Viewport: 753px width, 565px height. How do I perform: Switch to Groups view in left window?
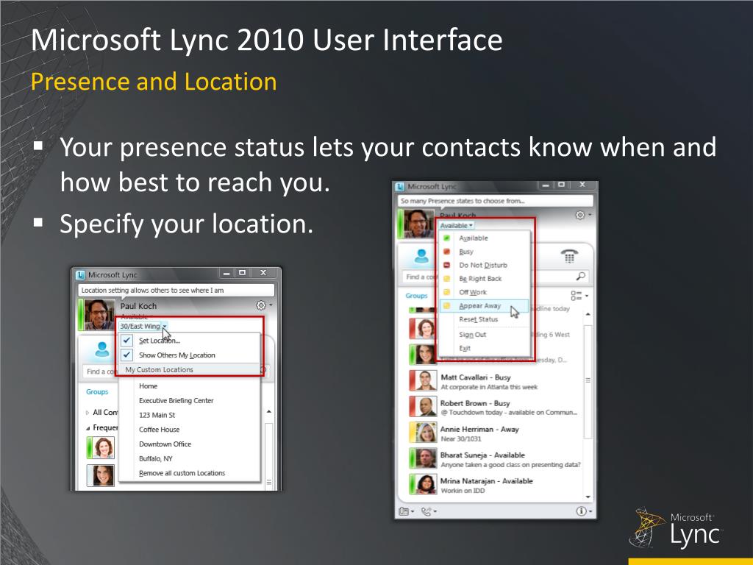97,391
